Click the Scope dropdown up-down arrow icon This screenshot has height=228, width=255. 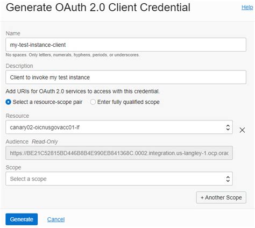(x=228, y=179)
